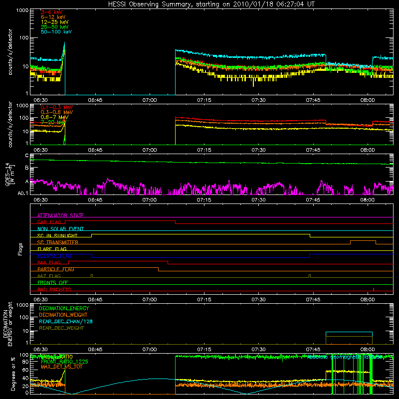This screenshot has width=399, height=399.
Task: Click the FLARE_FLAG label
Action: (52, 249)
